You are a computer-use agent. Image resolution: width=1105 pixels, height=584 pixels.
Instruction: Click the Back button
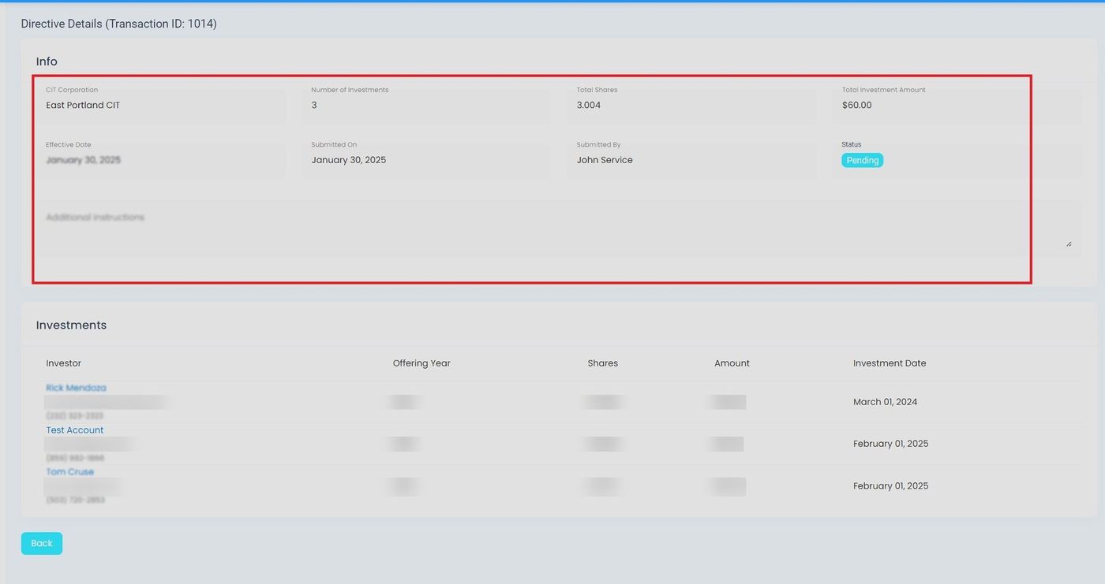click(x=41, y=543)
